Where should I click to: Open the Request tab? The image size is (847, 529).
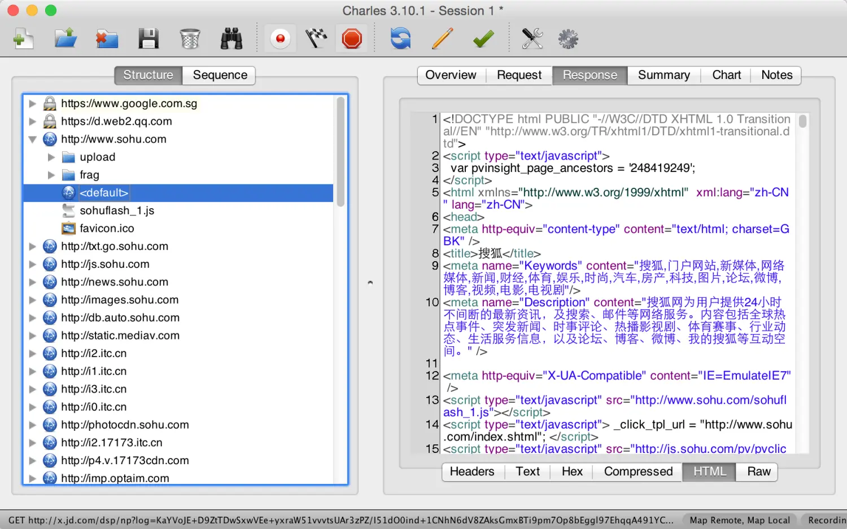519,75
